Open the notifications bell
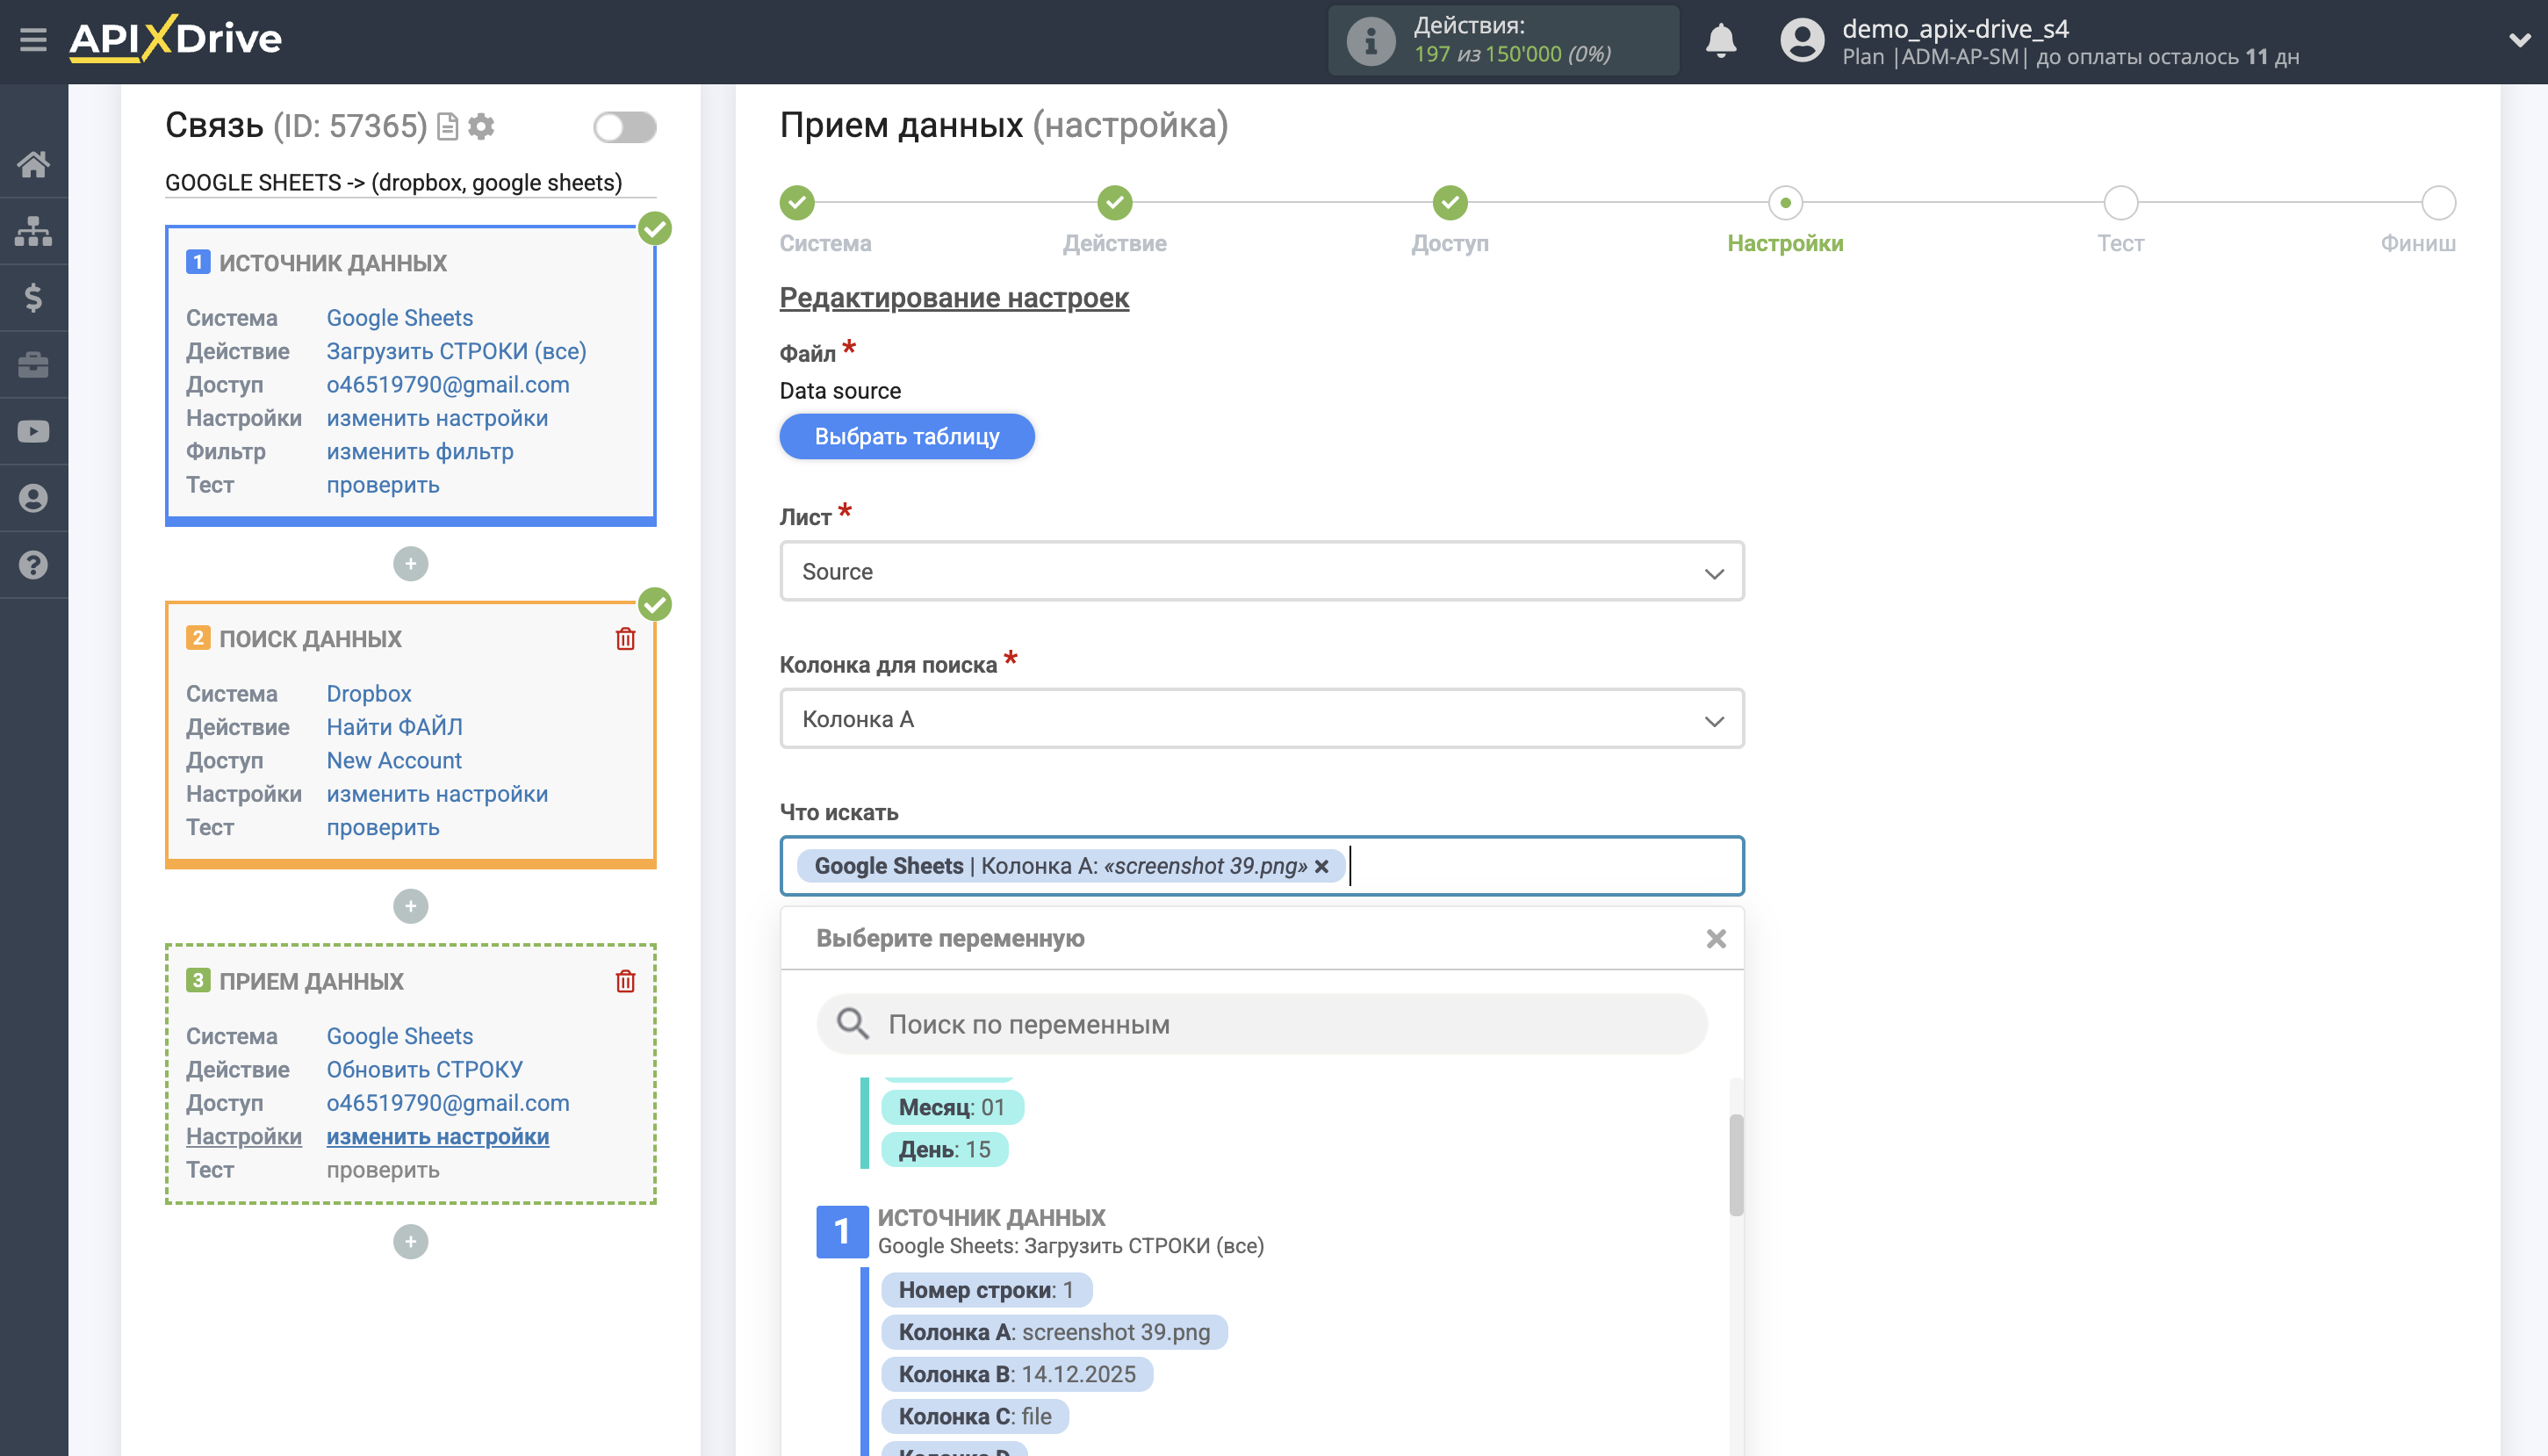The width and height of the screenshot is (2548, 1456). (x=1721, y=41)
